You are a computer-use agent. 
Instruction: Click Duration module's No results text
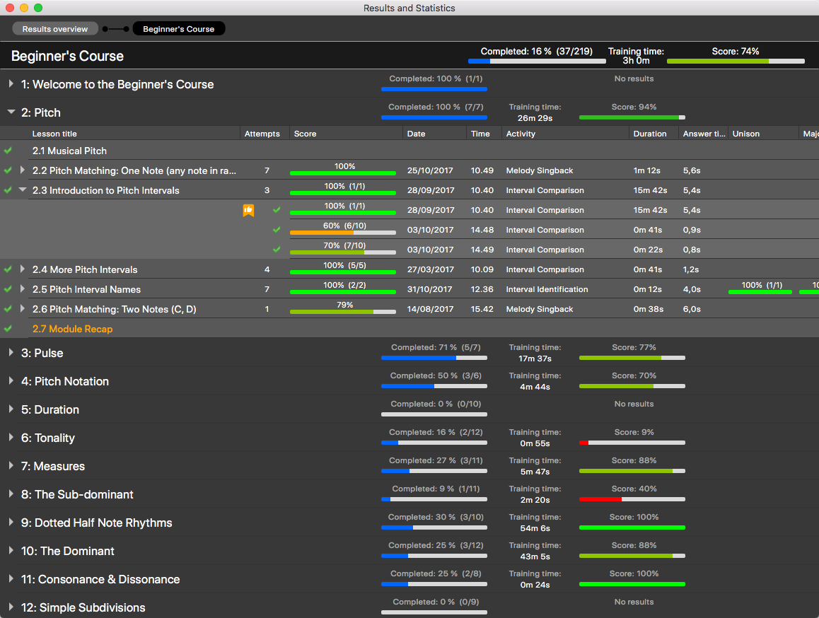634,404
